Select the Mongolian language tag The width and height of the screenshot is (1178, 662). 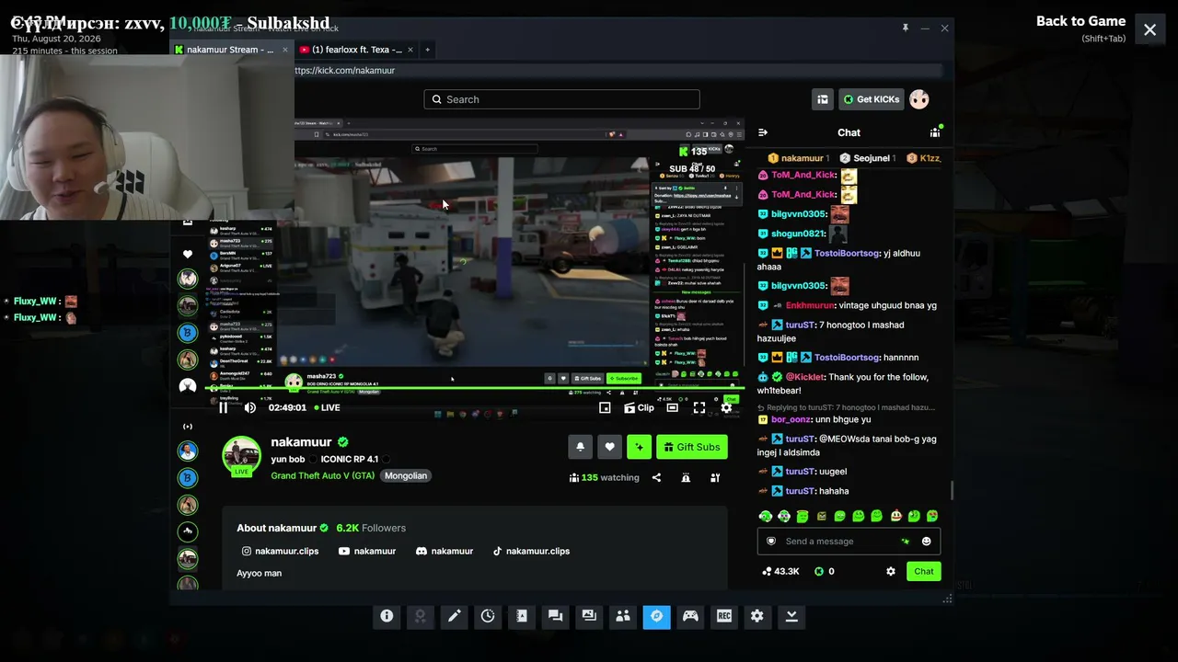tap(406, 475)
